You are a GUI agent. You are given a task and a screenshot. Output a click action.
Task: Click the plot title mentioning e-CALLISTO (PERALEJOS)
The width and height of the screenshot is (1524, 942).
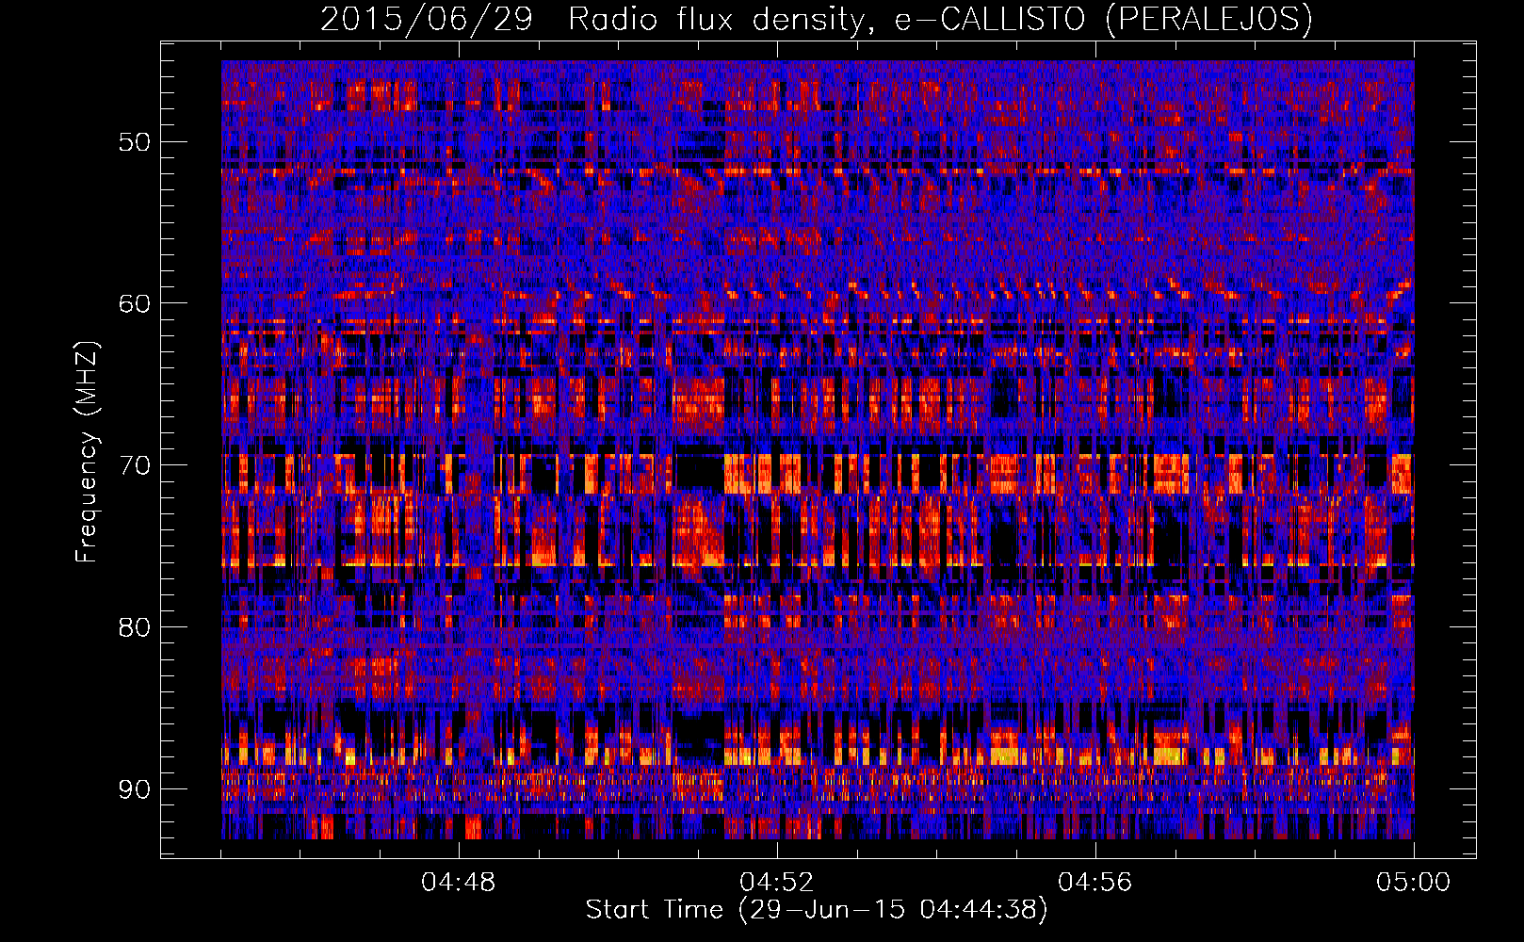point(817,19)
